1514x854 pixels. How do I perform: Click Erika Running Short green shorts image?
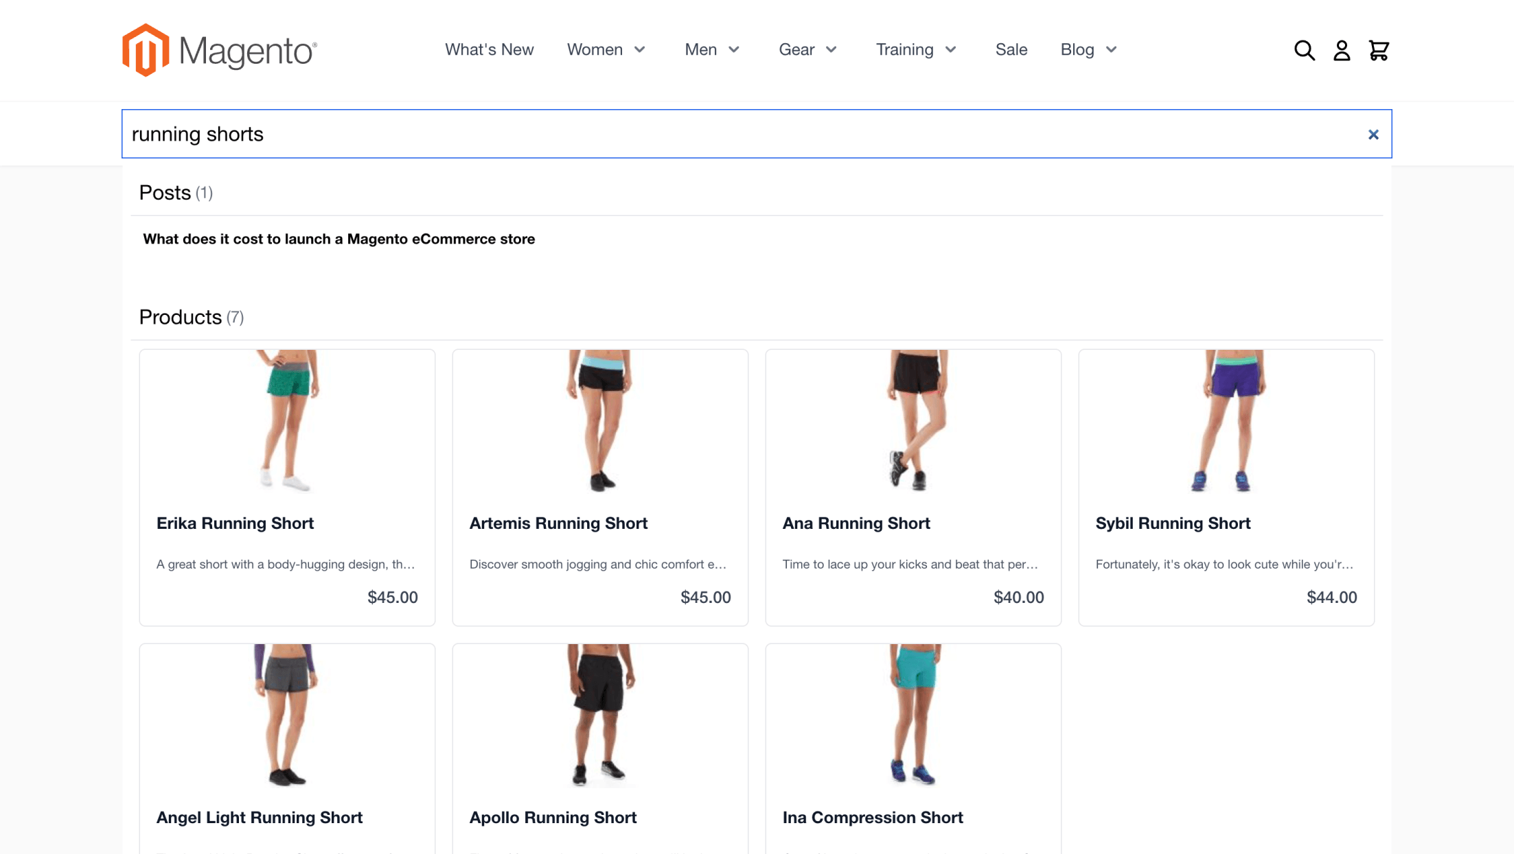287,421
